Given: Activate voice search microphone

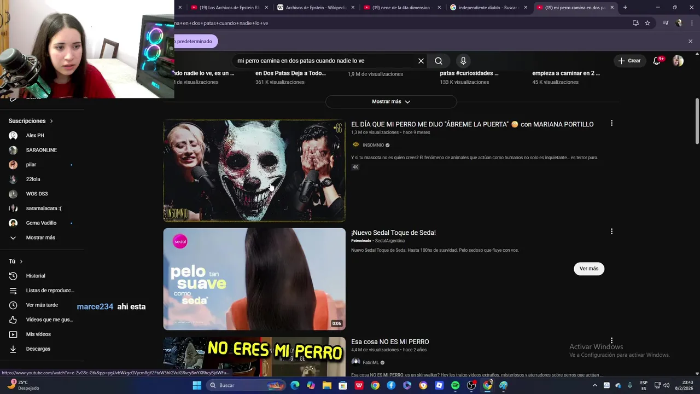Looking at the screenshot, I should (x=463, y=61).
